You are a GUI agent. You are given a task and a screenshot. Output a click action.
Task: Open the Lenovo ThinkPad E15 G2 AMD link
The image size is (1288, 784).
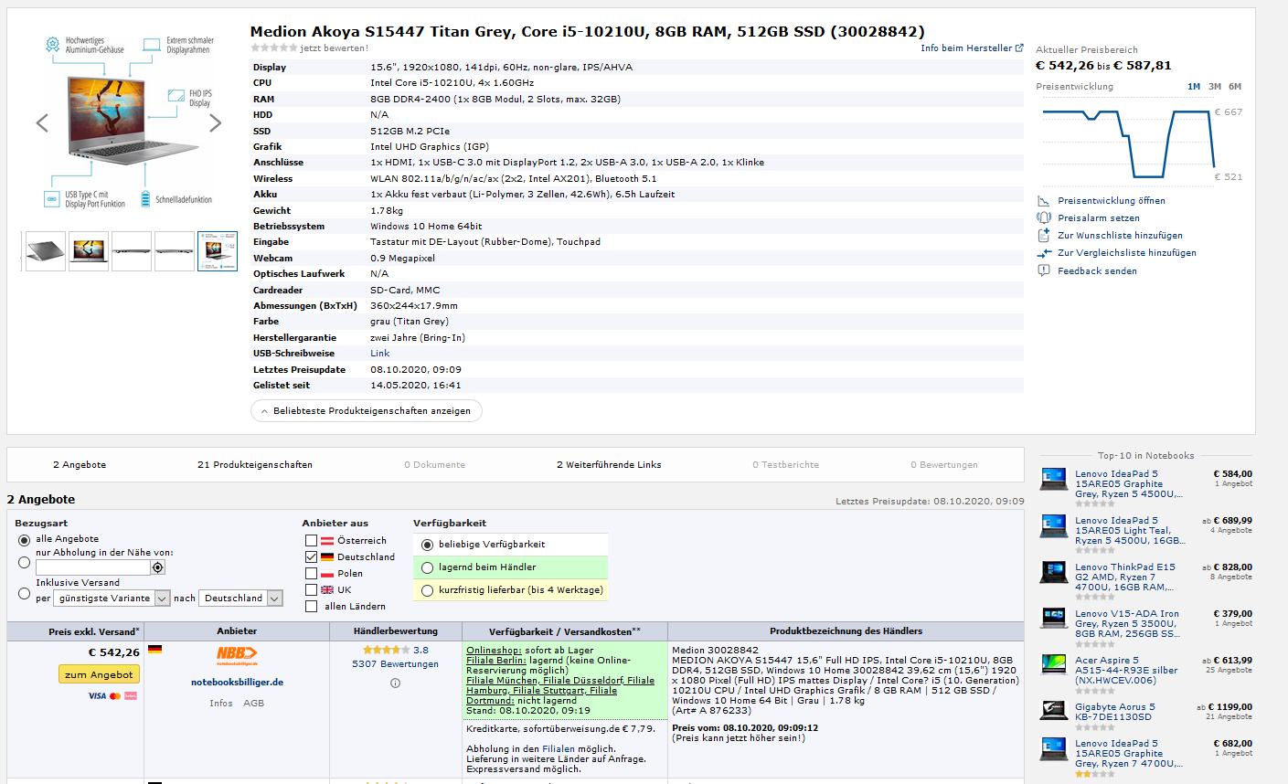click(x=1125, y=577)
